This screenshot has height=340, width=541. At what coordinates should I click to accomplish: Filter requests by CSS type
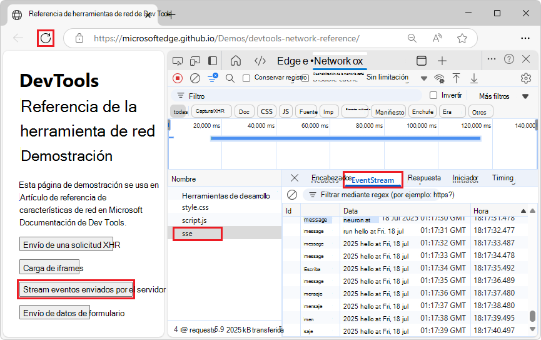(266, 111)
